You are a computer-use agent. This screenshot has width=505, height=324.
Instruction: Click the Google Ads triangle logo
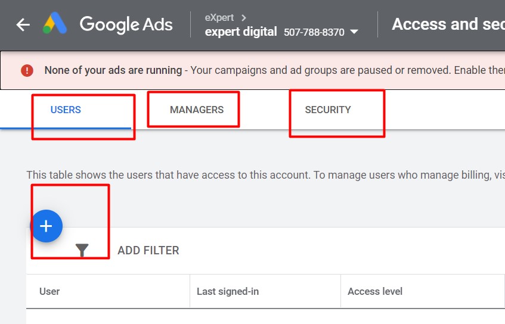(55, 23)
